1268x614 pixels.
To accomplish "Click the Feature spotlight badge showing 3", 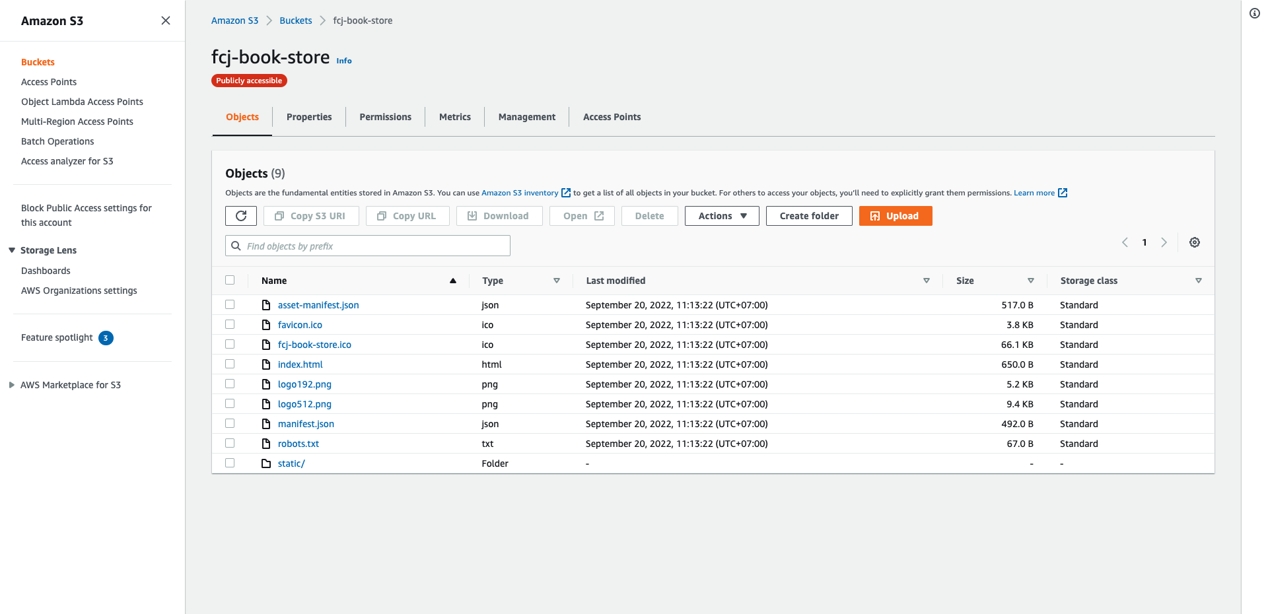I will point(106,338).
